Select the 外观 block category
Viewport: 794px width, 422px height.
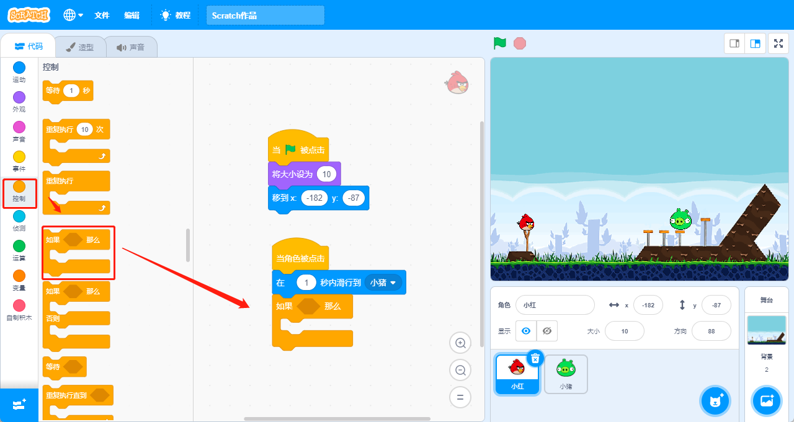pos(19,102)
